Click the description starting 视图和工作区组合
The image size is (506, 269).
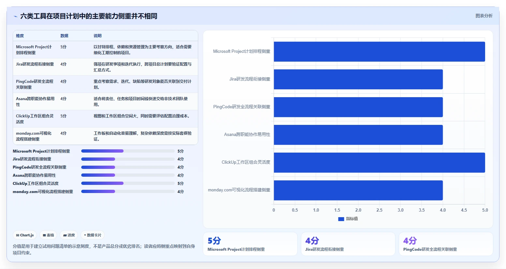click(x=141, y=116)
